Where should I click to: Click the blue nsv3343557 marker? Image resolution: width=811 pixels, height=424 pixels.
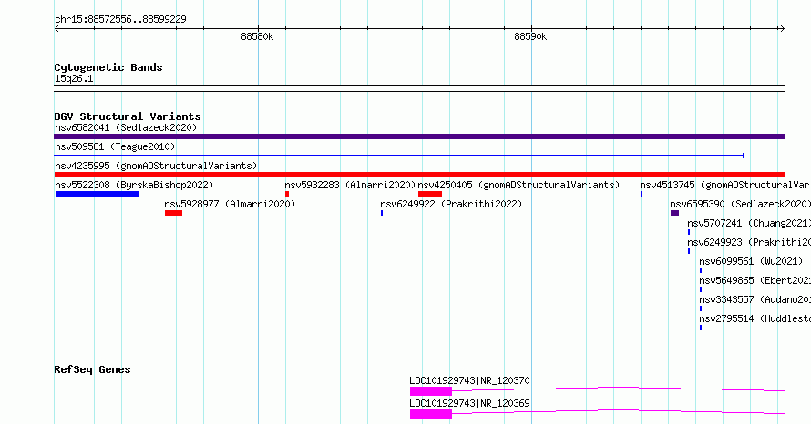pos(701,308)
